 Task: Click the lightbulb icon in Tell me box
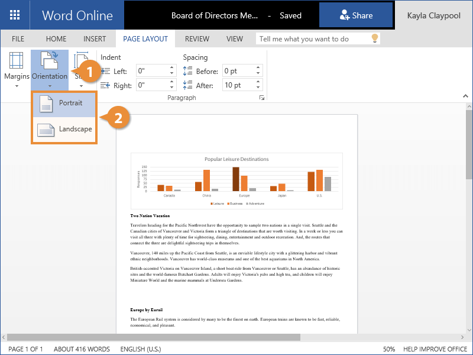374,38
